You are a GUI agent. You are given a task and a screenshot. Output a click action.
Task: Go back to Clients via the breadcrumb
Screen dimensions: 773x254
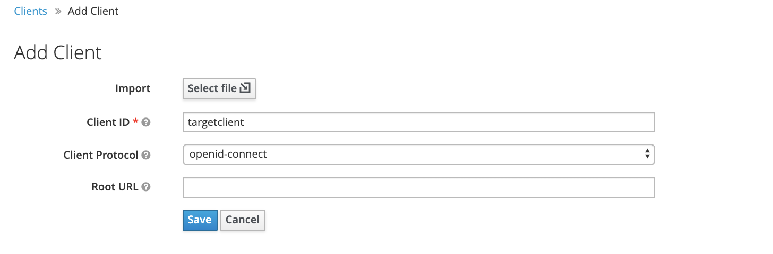coord(30,11)
